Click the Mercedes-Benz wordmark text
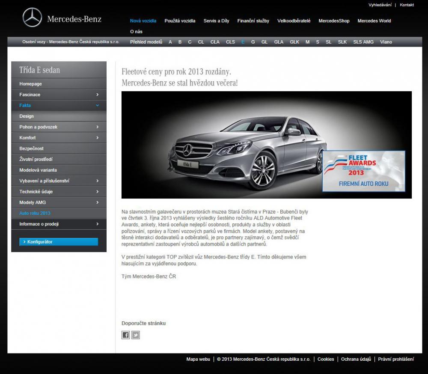This screenshot has width=428, height=374. [74, 19]
